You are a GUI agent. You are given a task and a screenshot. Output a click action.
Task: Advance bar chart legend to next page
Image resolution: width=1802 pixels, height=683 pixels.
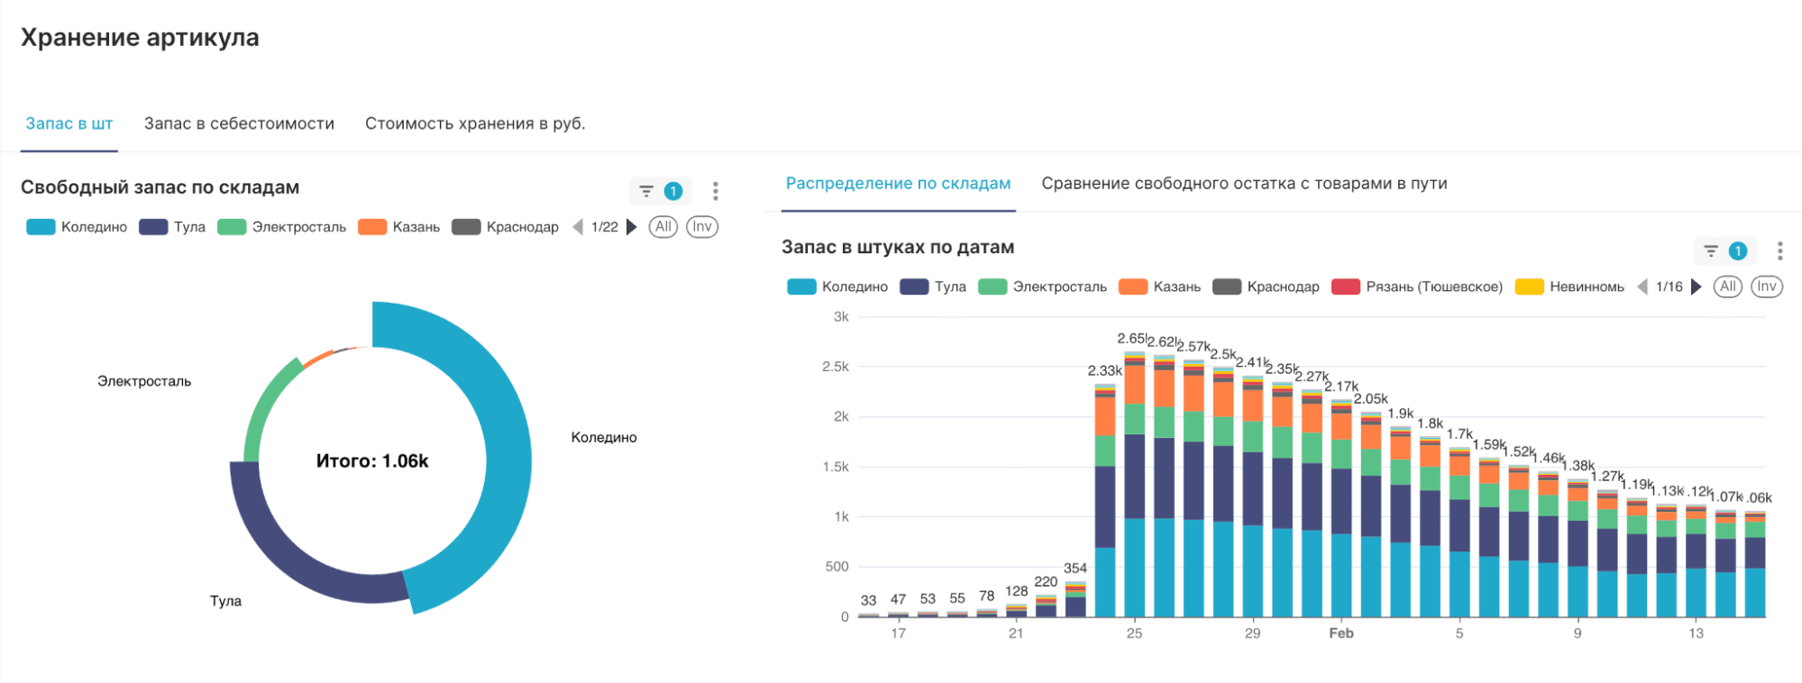pyautogui.click(x=1697, y=287)
